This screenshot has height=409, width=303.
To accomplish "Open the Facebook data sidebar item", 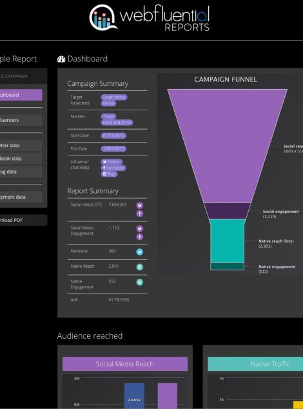I will coord(21,159).
